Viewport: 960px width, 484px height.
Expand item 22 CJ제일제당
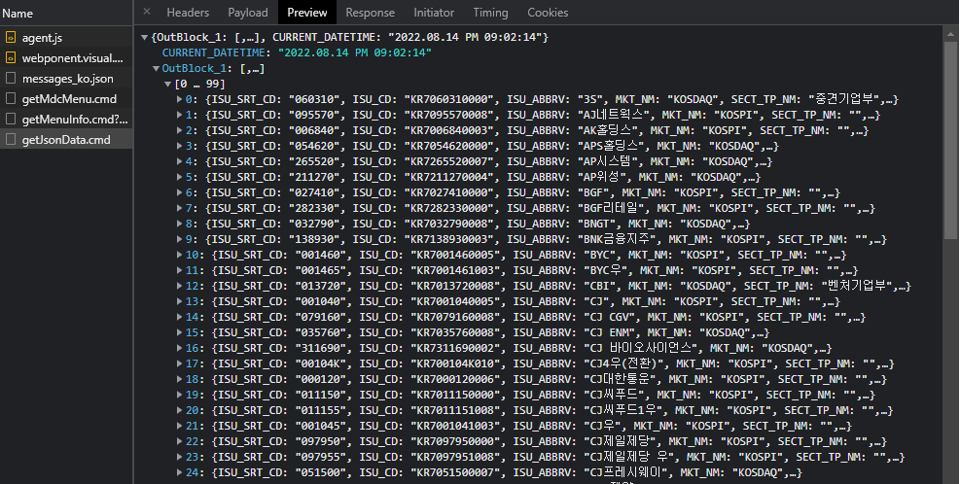point(179,441)
